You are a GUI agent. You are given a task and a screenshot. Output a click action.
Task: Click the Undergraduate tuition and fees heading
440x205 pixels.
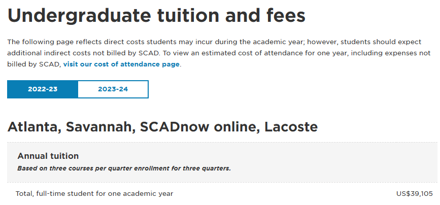coord(156,16)
